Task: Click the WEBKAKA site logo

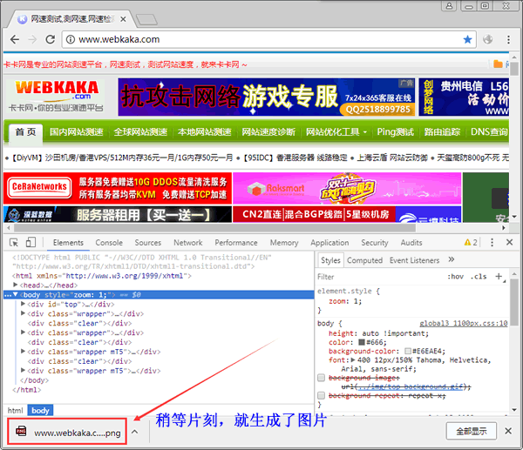Action: click(x=56, y=97)
